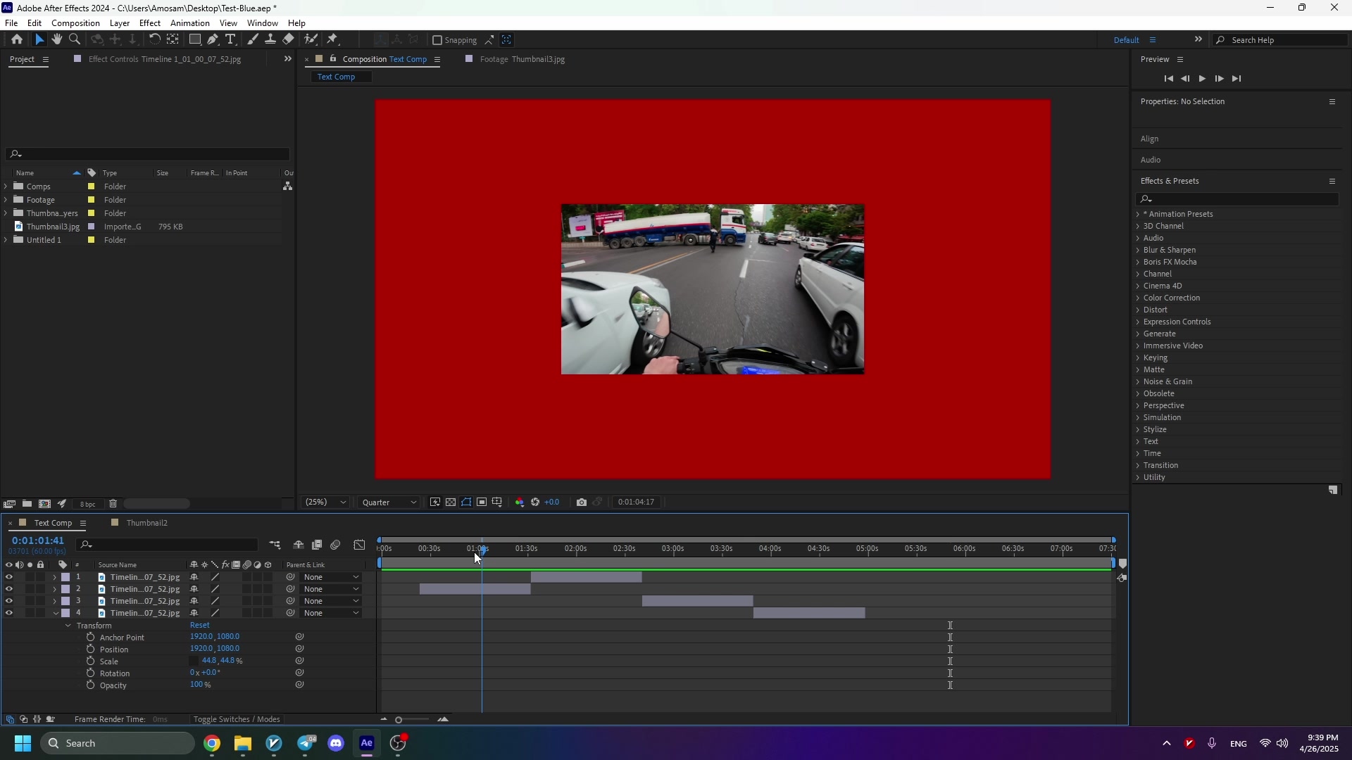Expand the Color Correction effects category
The image size is (1352, 760).
[1139, 298]
